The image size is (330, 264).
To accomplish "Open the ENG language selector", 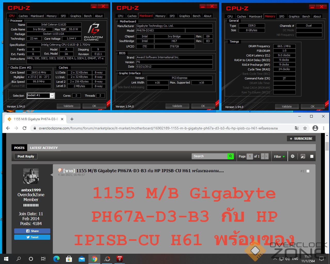I will pyautogui.click(x=295, y=259).
